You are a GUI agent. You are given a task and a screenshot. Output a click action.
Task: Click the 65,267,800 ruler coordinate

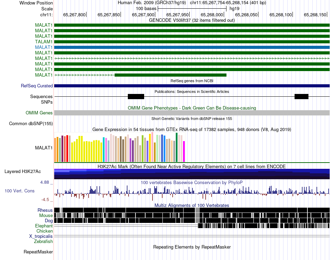coord(74,15)
